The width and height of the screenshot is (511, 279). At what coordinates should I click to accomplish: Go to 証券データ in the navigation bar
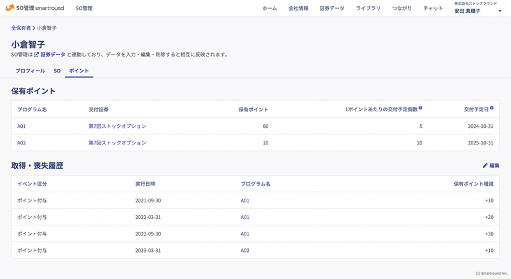332,8
